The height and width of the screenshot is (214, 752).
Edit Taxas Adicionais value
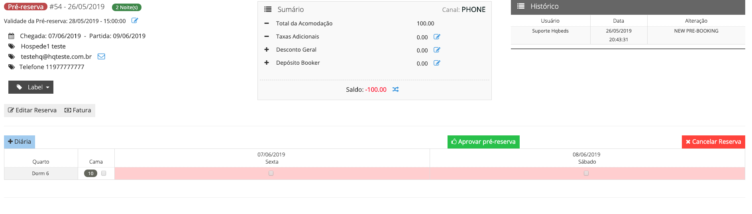[437, 37]
